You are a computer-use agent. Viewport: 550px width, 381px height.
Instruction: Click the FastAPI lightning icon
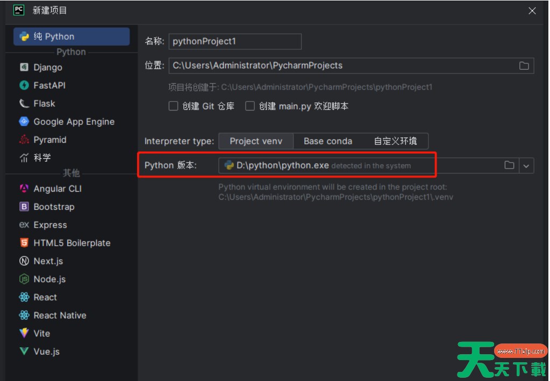pyautogui.click(x=24, y=85)
